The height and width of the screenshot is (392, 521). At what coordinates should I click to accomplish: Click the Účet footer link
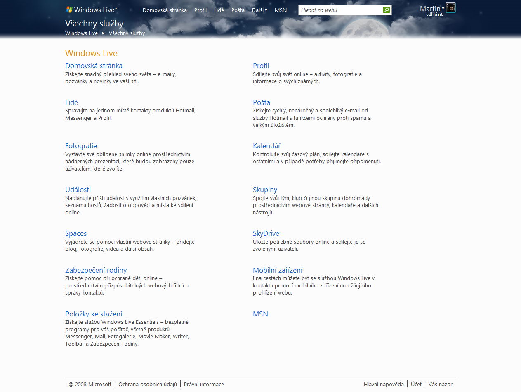coord(416,384)
